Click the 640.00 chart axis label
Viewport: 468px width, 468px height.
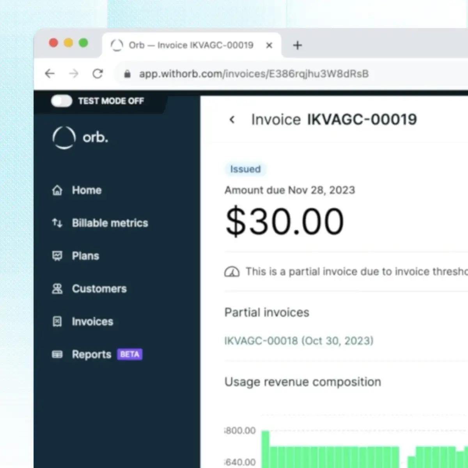tap(240, 463)
